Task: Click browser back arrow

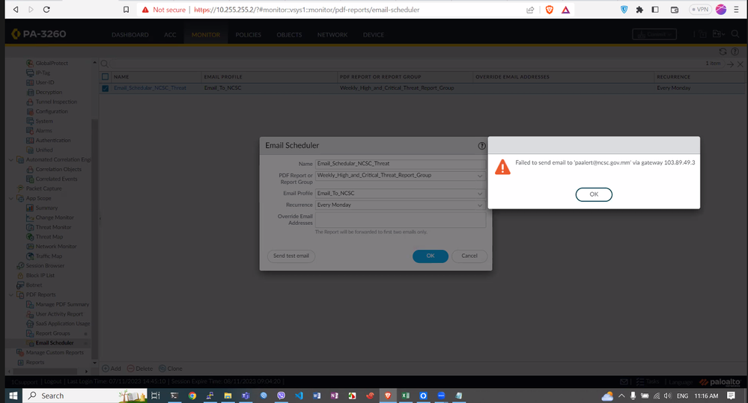Action: 16,10
